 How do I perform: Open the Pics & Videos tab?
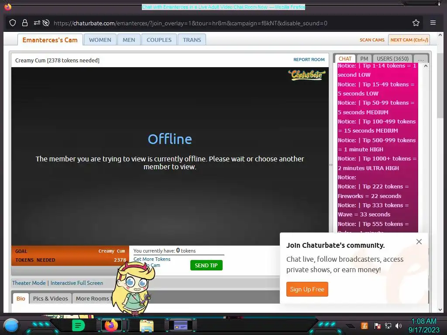[x=51, y=298]
